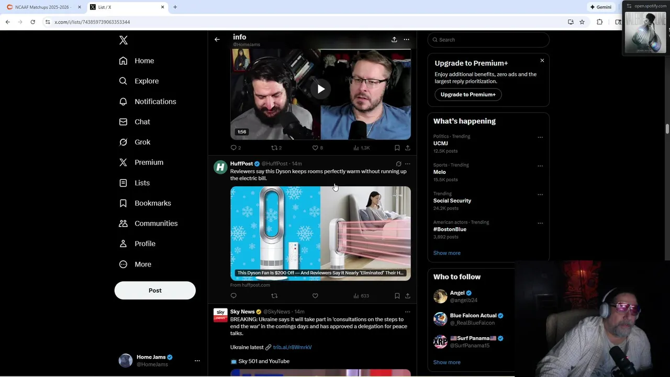Open Grok from sidebar
The image size is (670, 377).
click(x=135, y=142)
